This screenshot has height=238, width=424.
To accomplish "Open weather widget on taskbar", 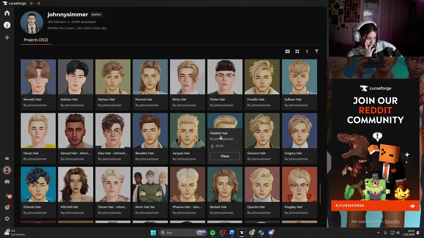I will [x=15, y=233].
